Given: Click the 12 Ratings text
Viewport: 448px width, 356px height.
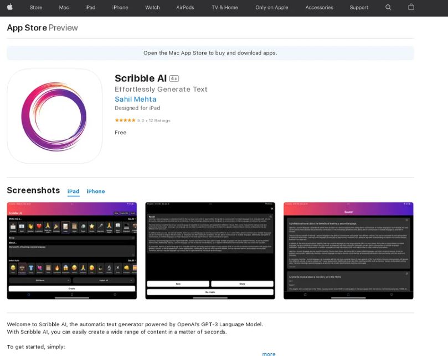Looking at the screenshot, I should (x=159, y=121).
